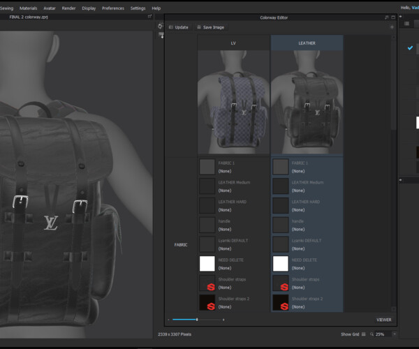
Task: Open the 25% zoom dropdown arrow
Action: pos(395,334)
